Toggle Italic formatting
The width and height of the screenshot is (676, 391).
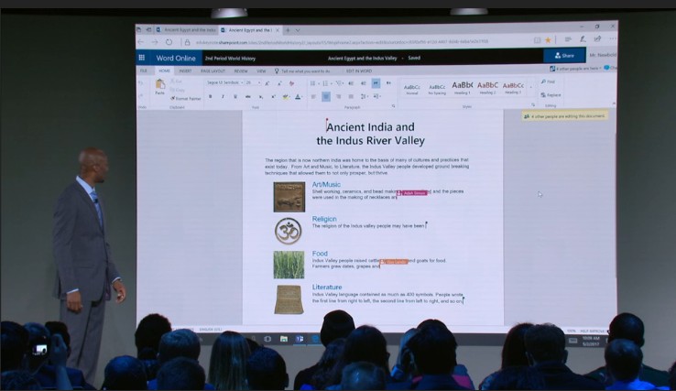223,96
